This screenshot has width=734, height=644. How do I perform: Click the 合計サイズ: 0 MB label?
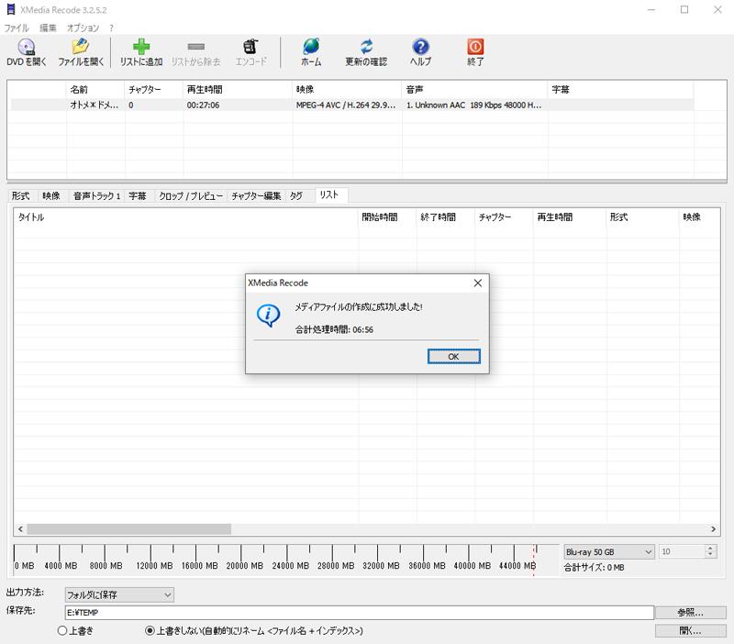[594, 568]
